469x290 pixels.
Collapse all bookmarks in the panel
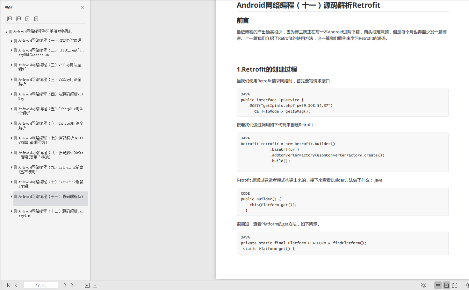tap(18, 19)
